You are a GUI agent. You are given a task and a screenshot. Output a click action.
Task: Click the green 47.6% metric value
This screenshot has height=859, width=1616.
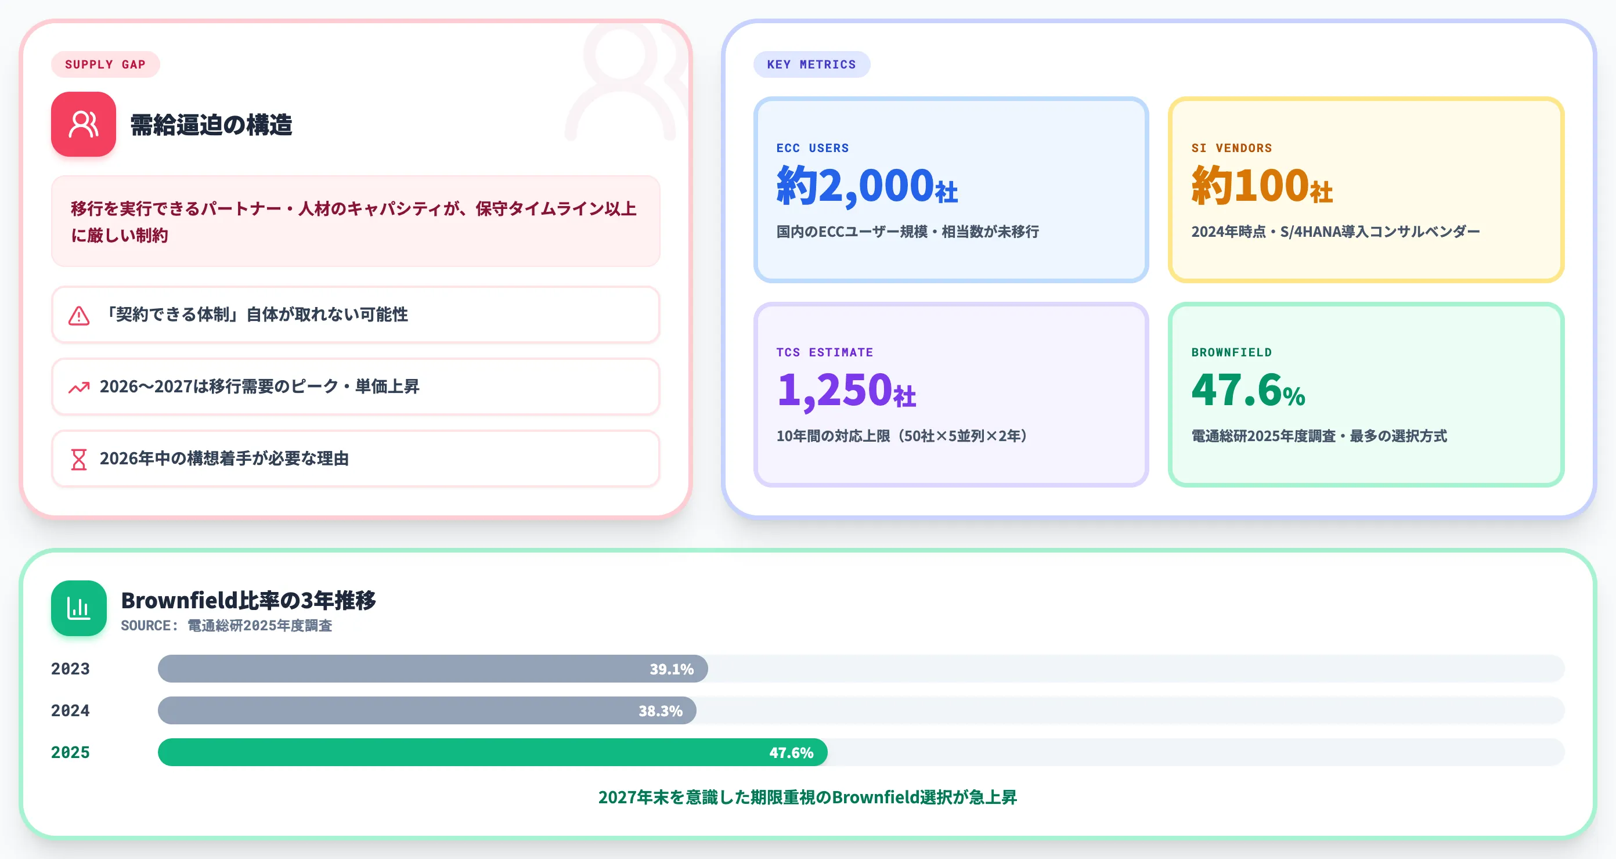click(1248, 390)
